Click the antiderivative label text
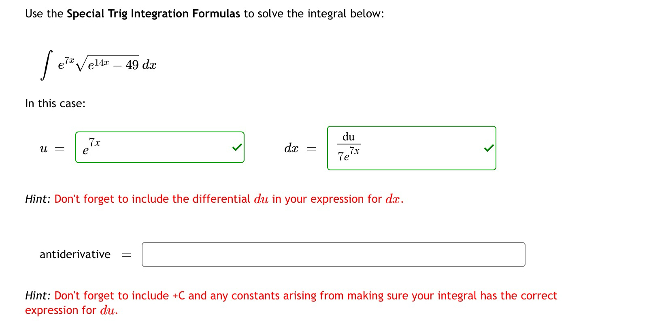The width and height of the screenshot is (664, 331). pyautogui.click(x=74, y=255)
